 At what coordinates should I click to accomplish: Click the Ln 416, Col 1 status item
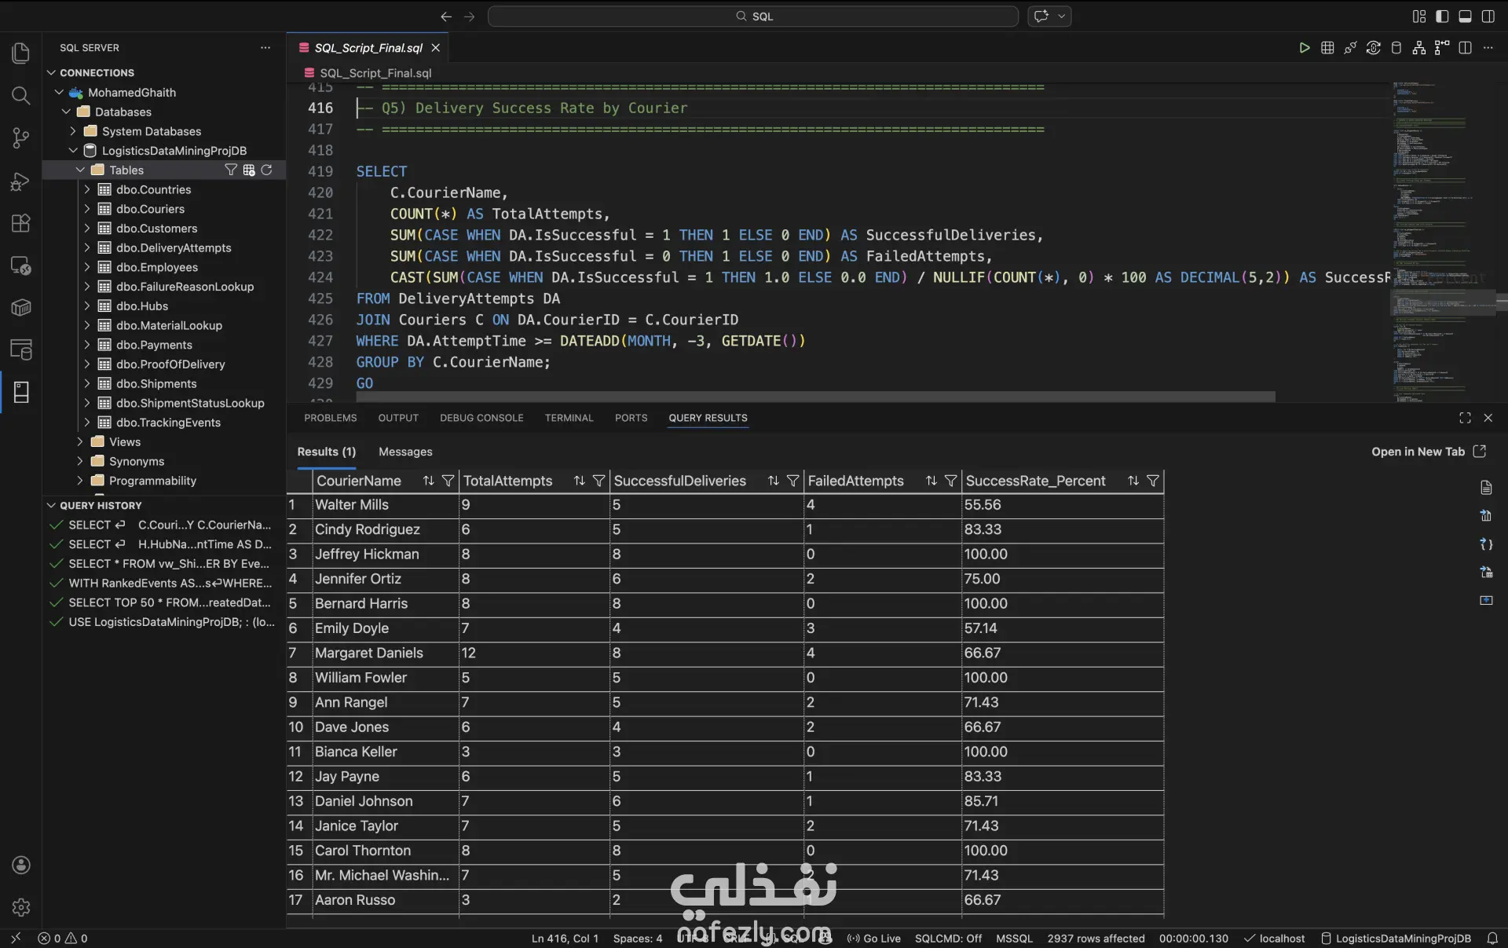(x=565, y=939)
